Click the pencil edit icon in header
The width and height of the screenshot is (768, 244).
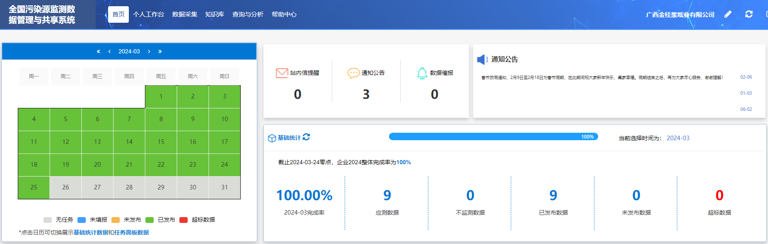[728, 14]
